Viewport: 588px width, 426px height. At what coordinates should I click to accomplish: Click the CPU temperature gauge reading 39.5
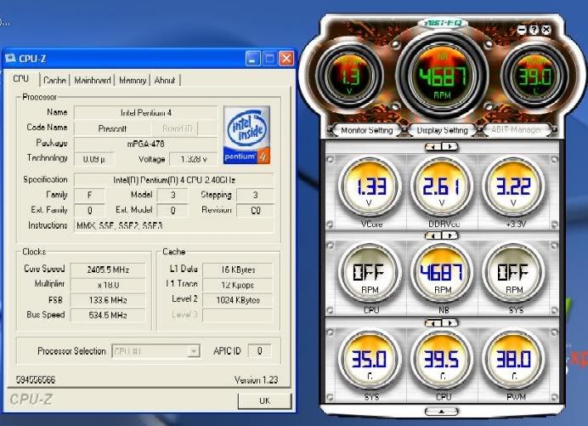coord(442,361)
